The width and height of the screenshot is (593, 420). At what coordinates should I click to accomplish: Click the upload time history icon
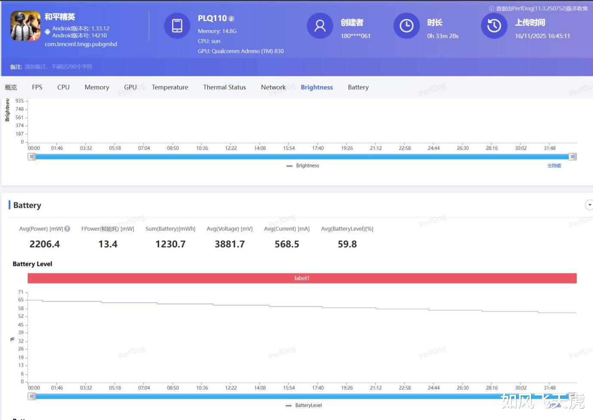[494, 26]
